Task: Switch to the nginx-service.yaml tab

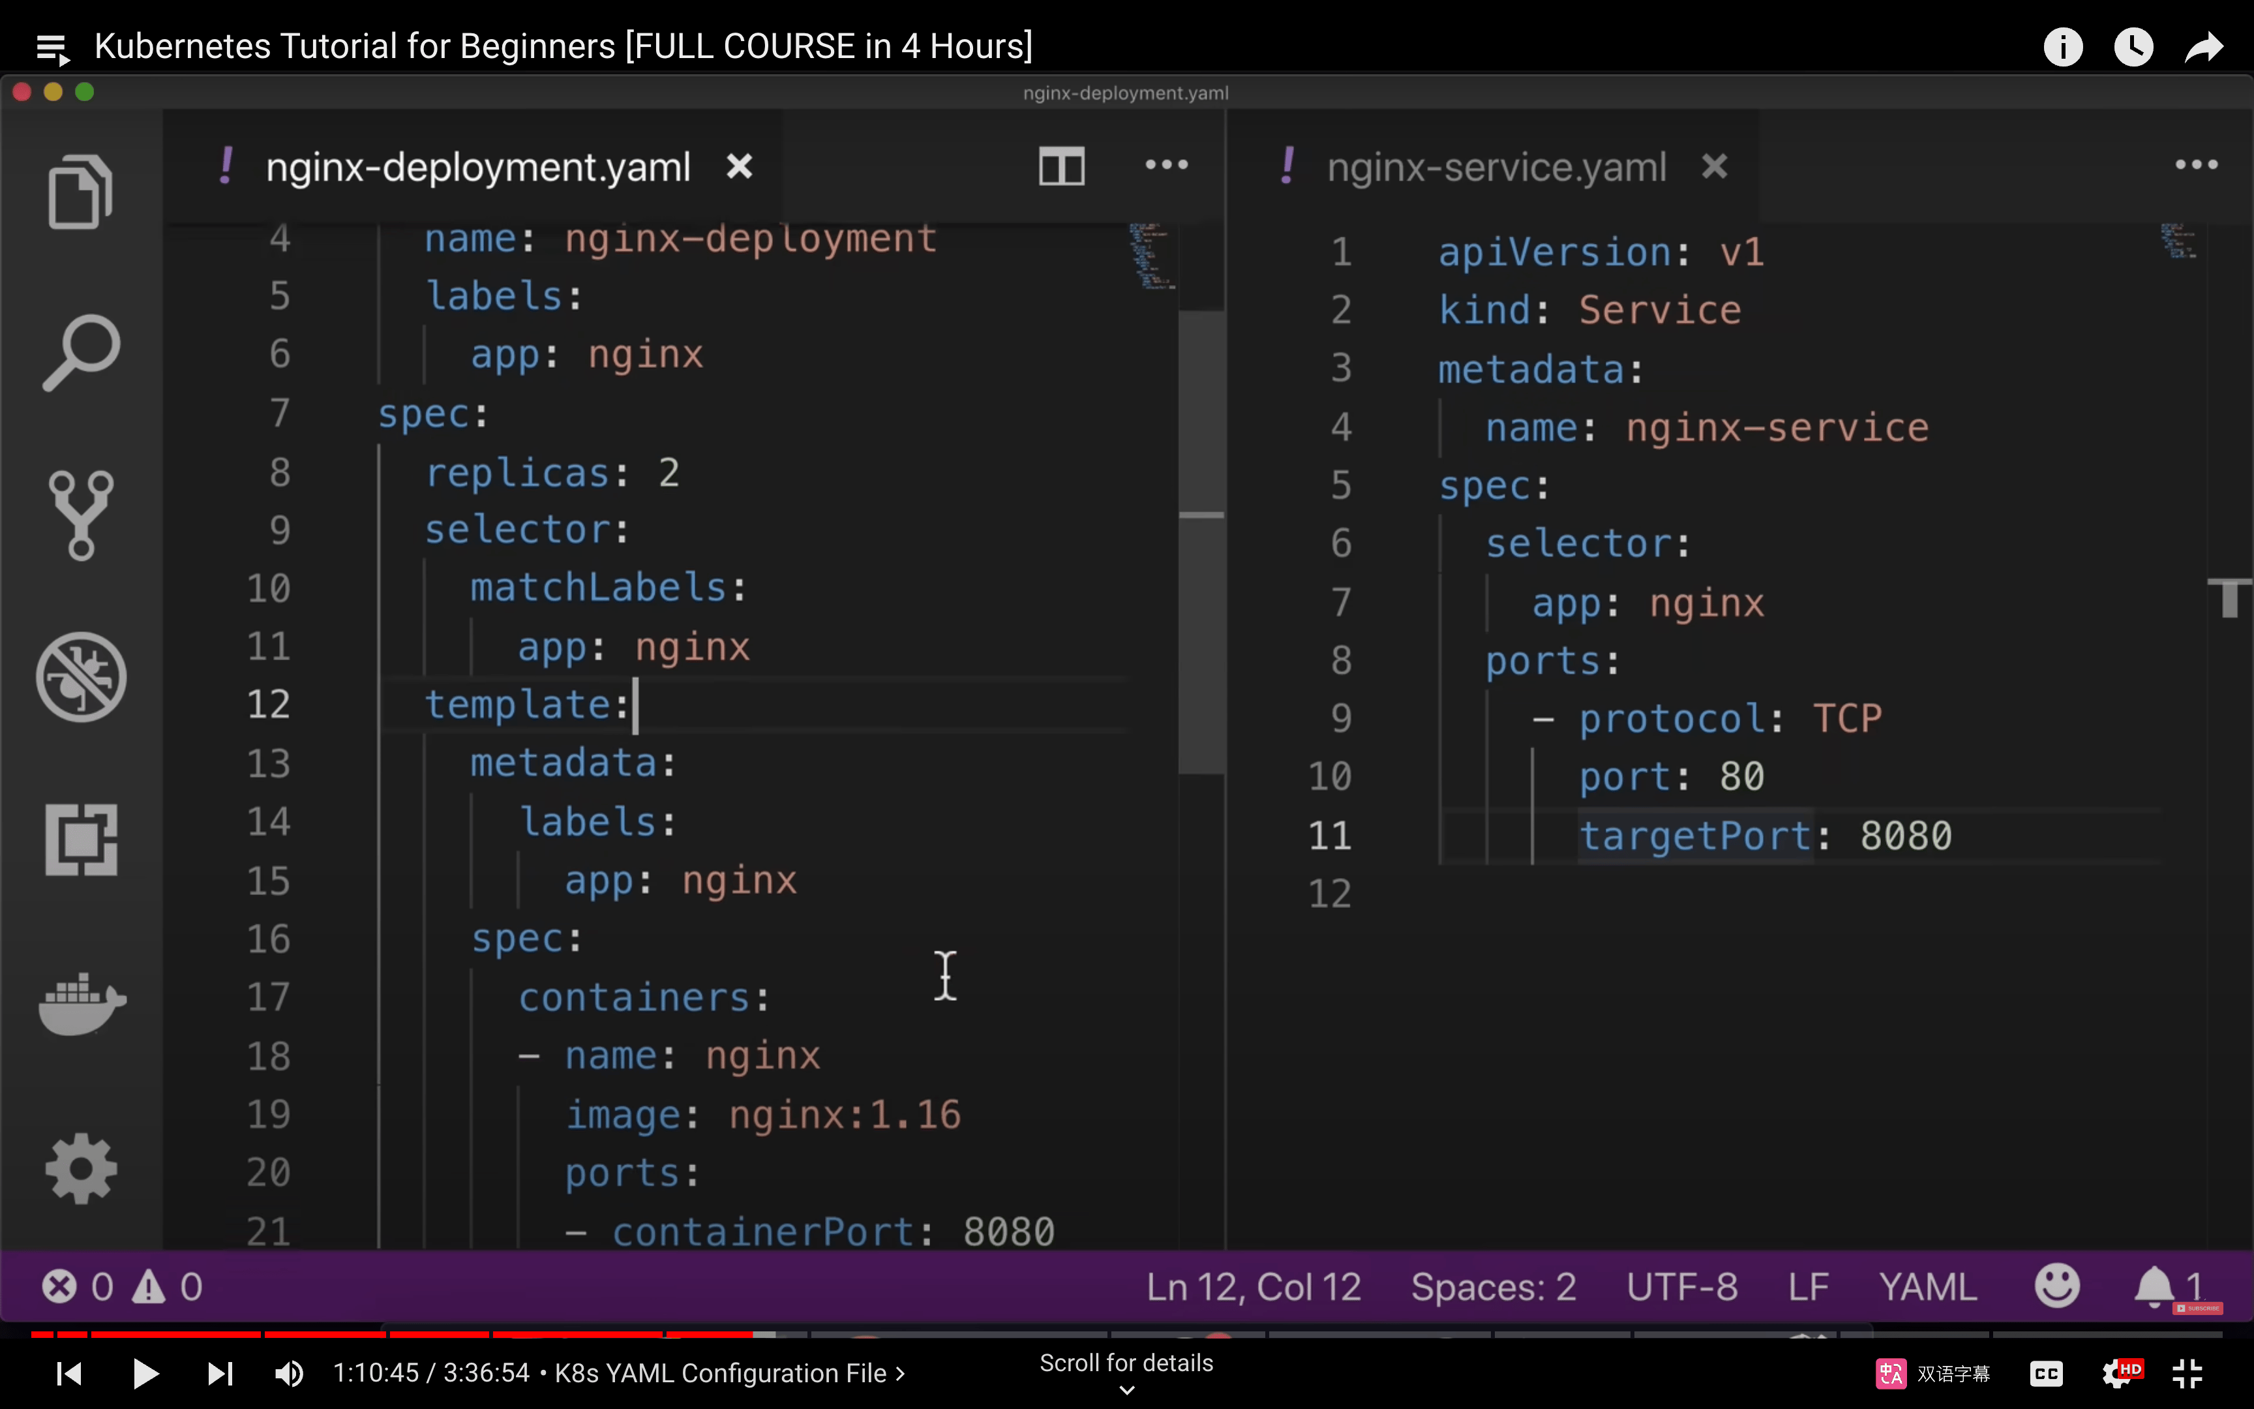Action: [1496, 168]
